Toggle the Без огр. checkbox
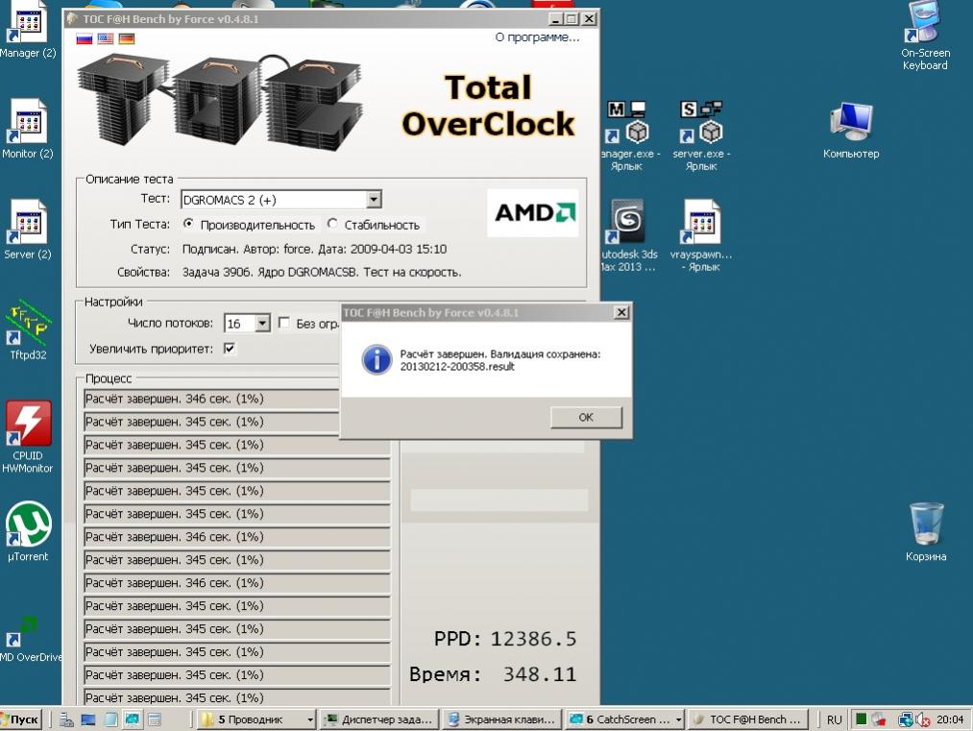973x731 pixels. 283,323
